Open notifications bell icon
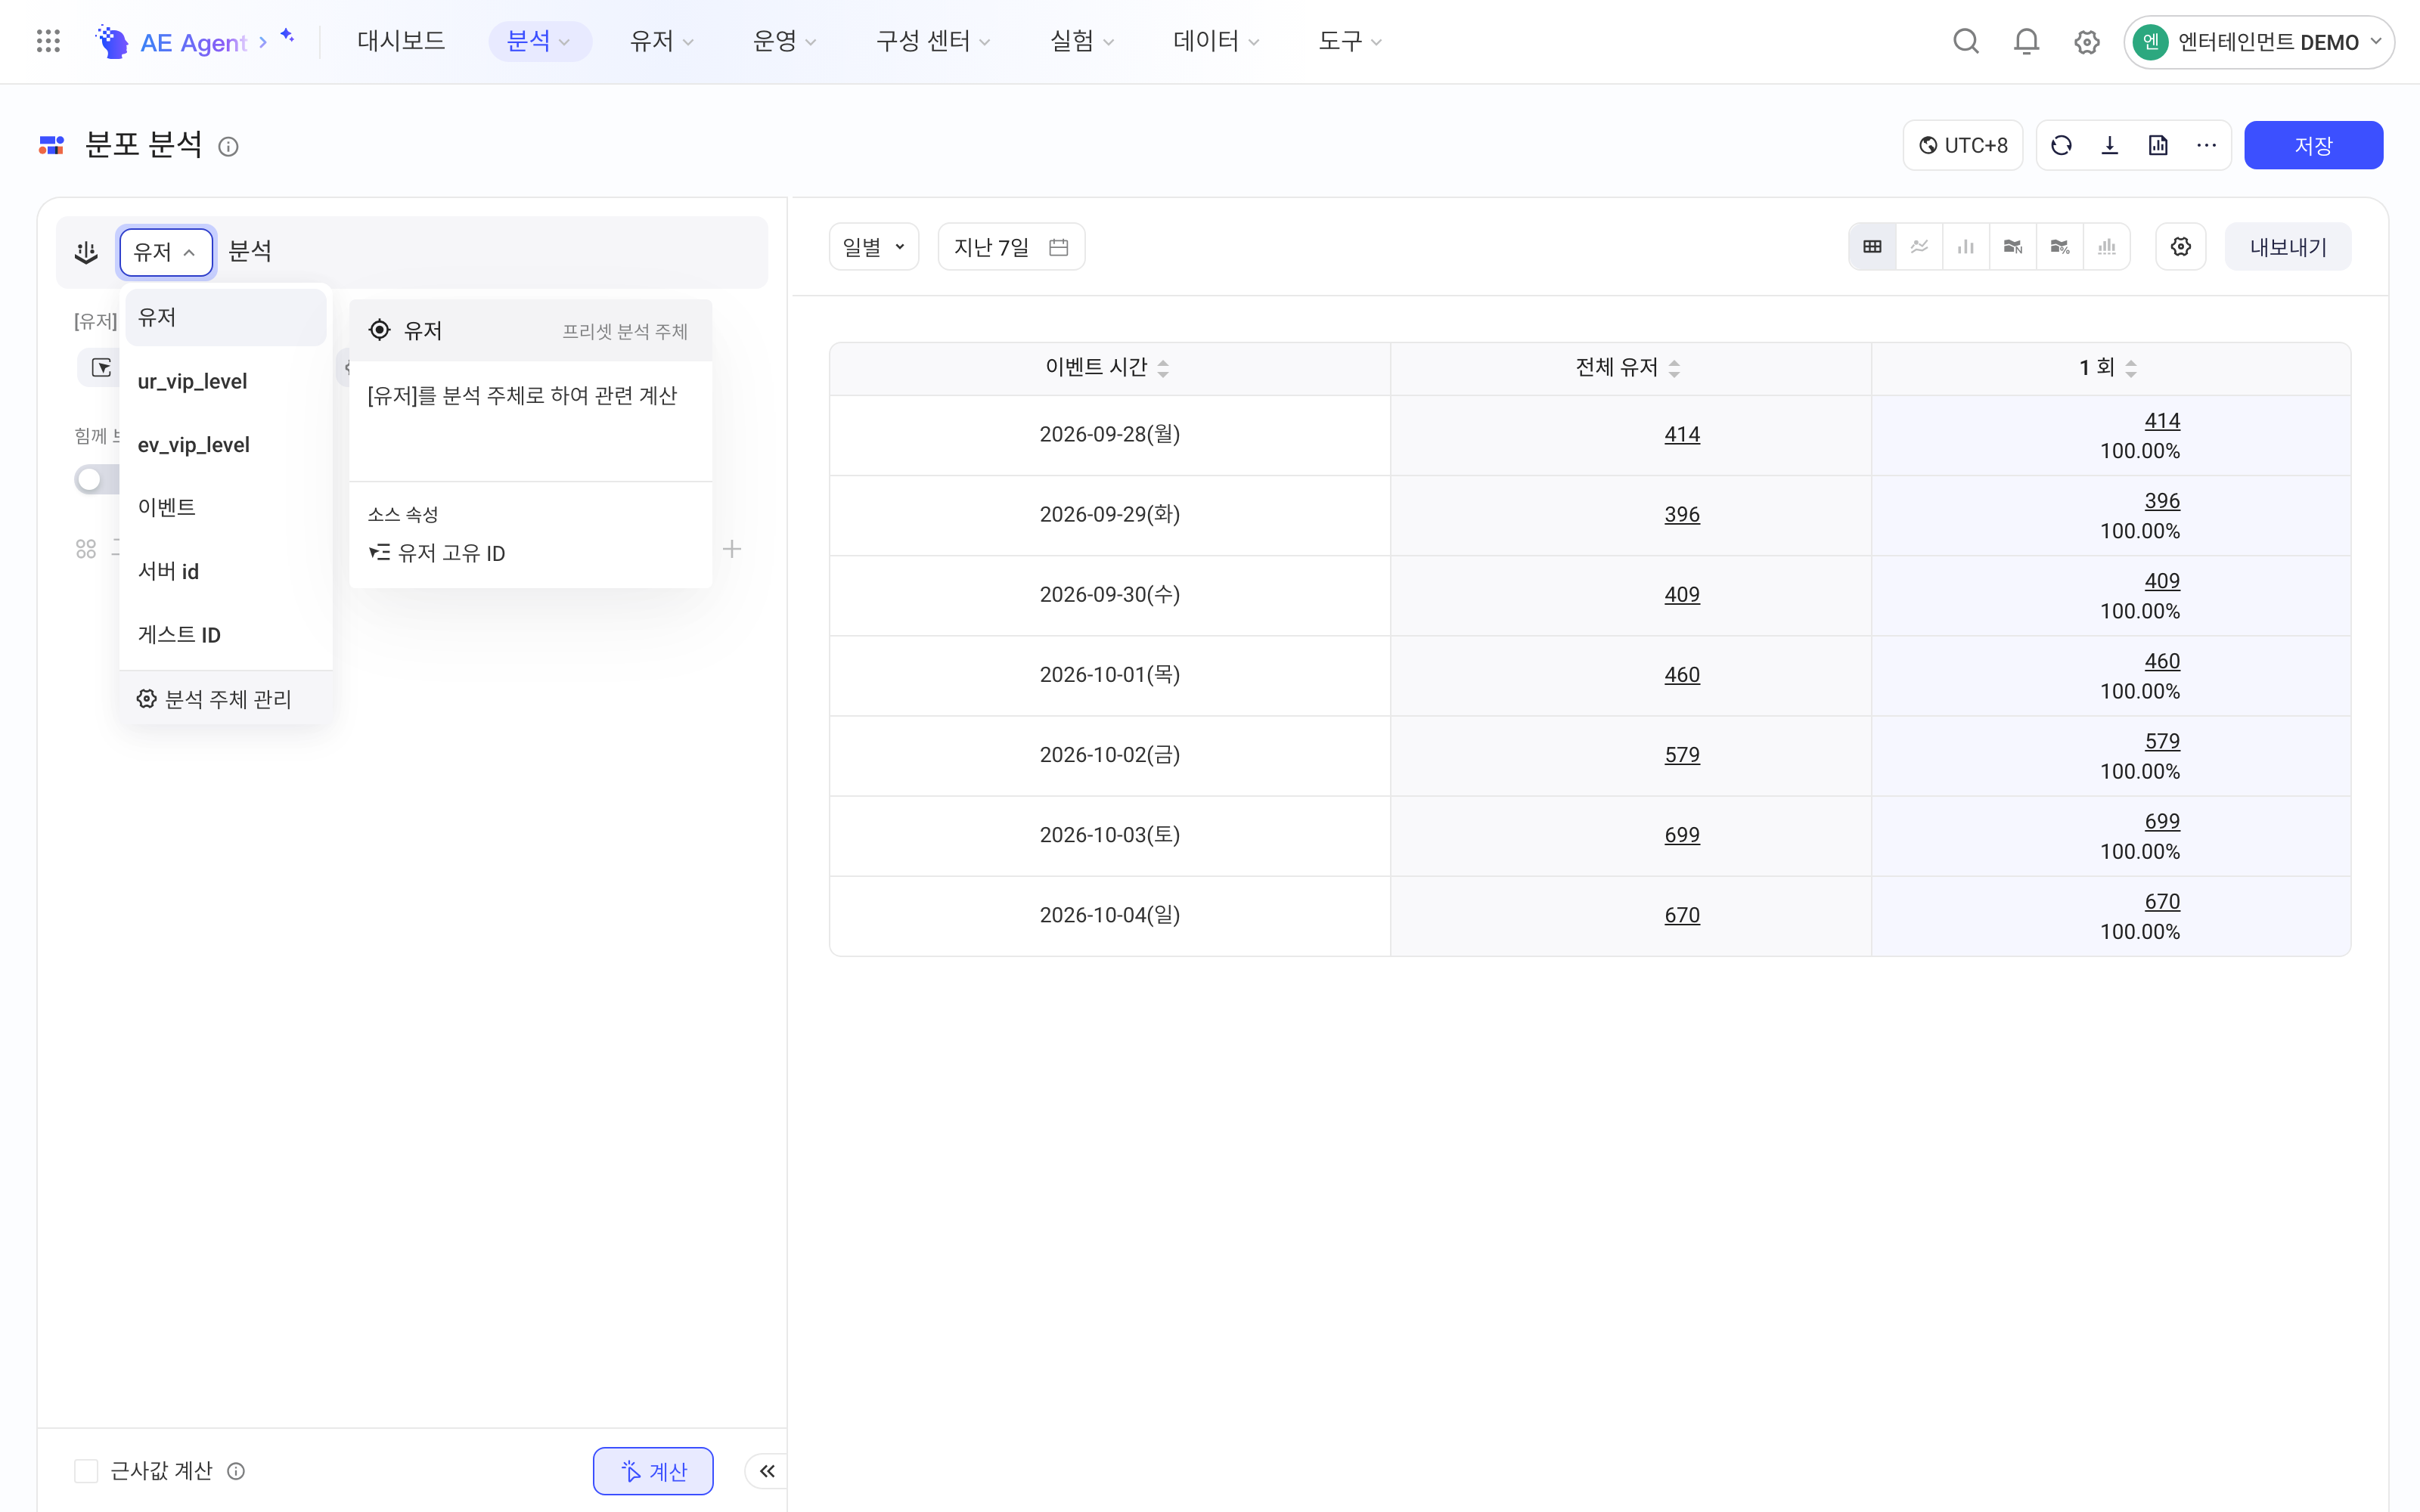The image size is (2420, 1512). coord(2026,41)
